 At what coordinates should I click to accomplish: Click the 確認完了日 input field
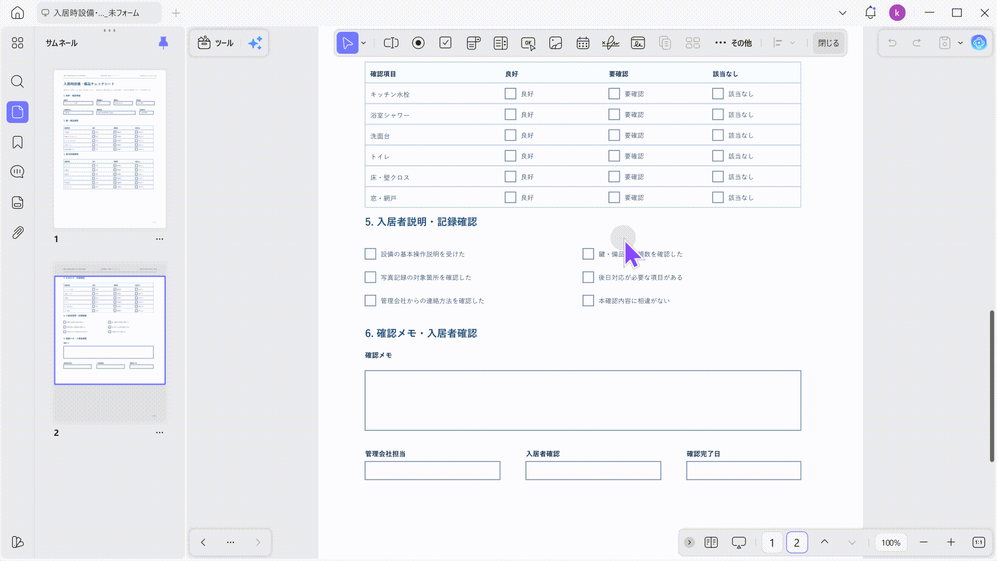coord(744,470)
